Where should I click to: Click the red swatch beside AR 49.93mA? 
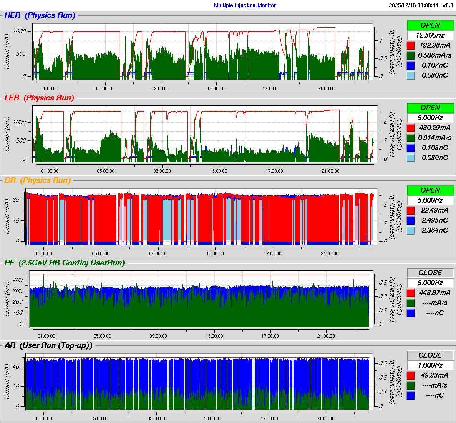pos(411,375)
